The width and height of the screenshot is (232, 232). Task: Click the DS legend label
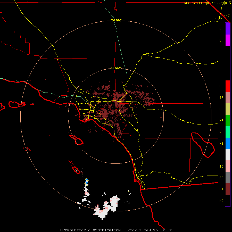click(x=221, y=155)
